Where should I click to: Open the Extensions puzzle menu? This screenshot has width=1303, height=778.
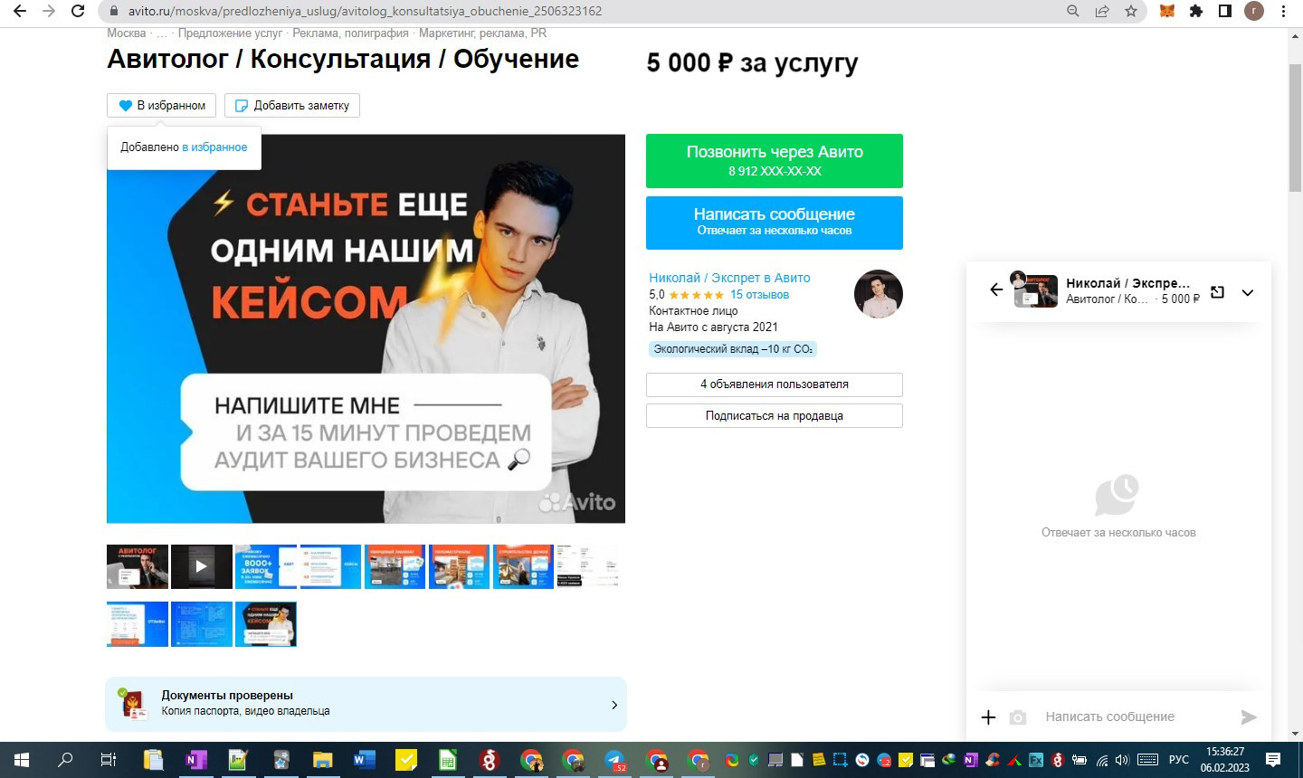click(x=1196, y=11)
